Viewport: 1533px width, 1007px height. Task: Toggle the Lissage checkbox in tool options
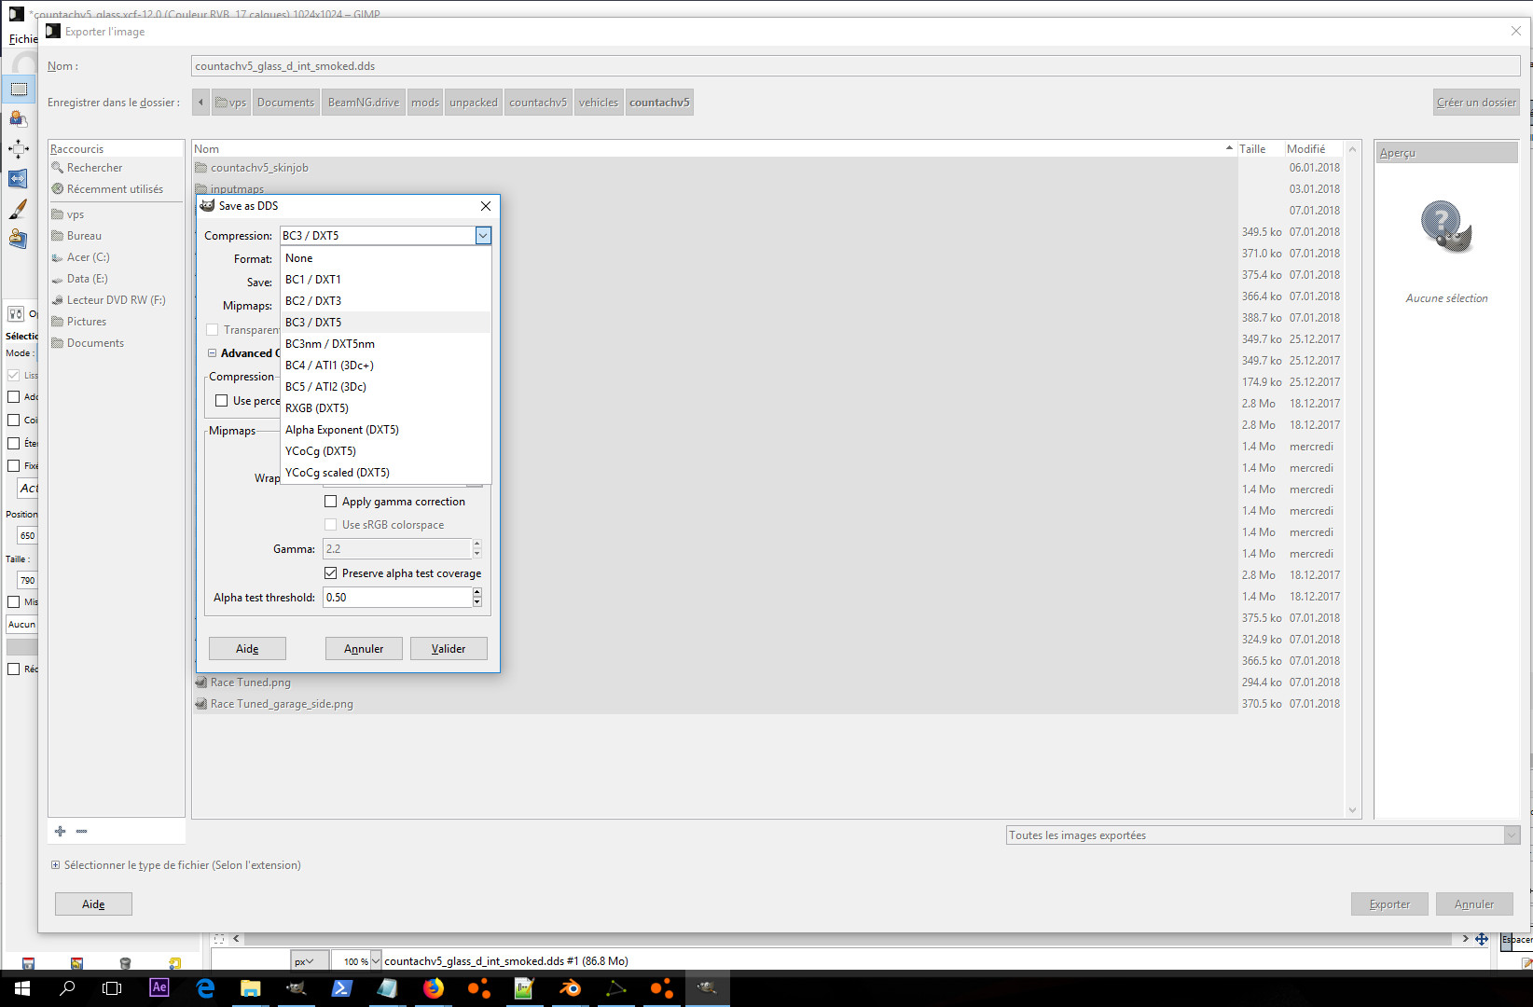13,375
